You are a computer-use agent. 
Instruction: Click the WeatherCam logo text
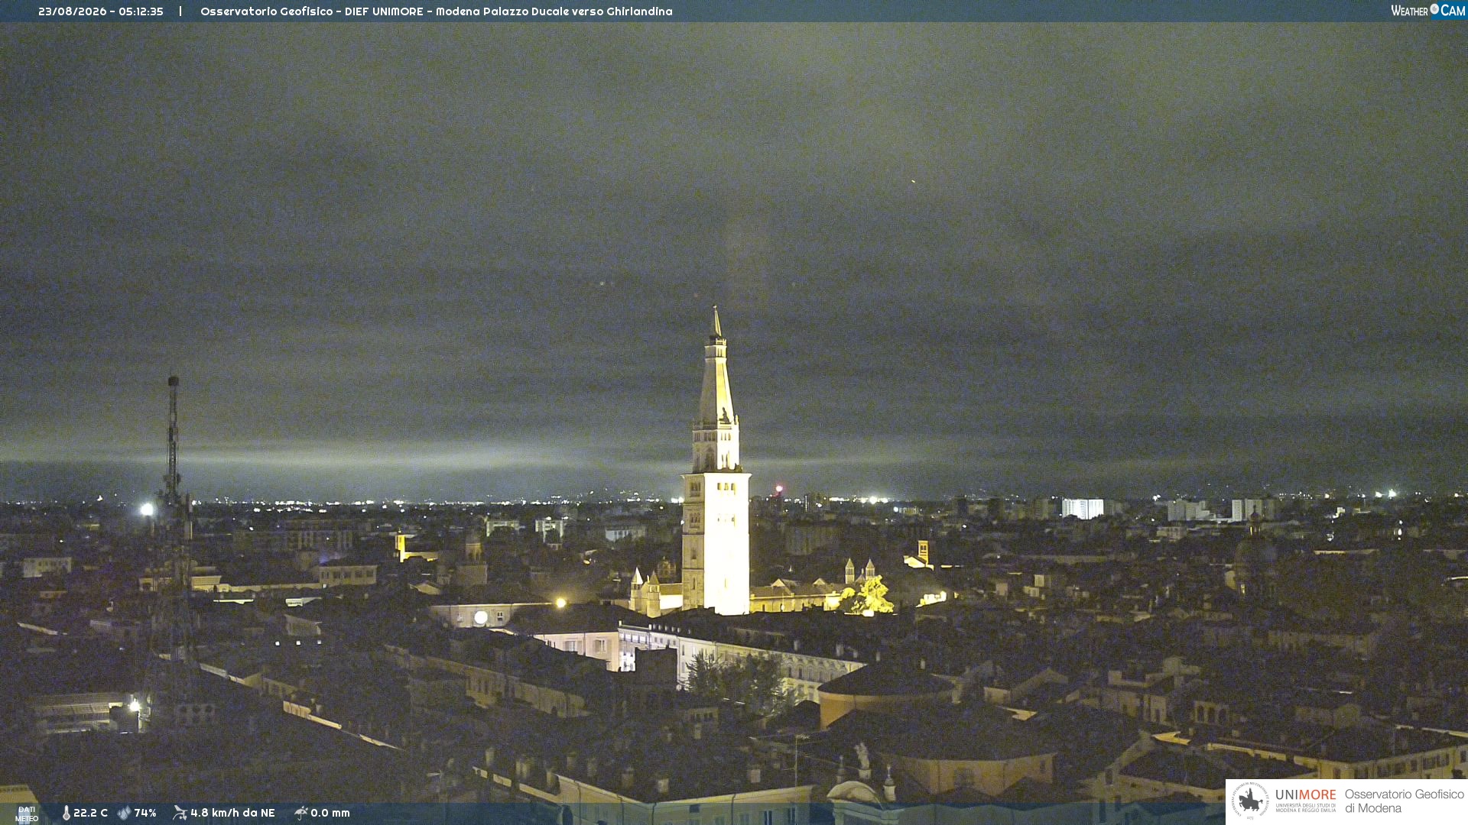[1427, 11]
